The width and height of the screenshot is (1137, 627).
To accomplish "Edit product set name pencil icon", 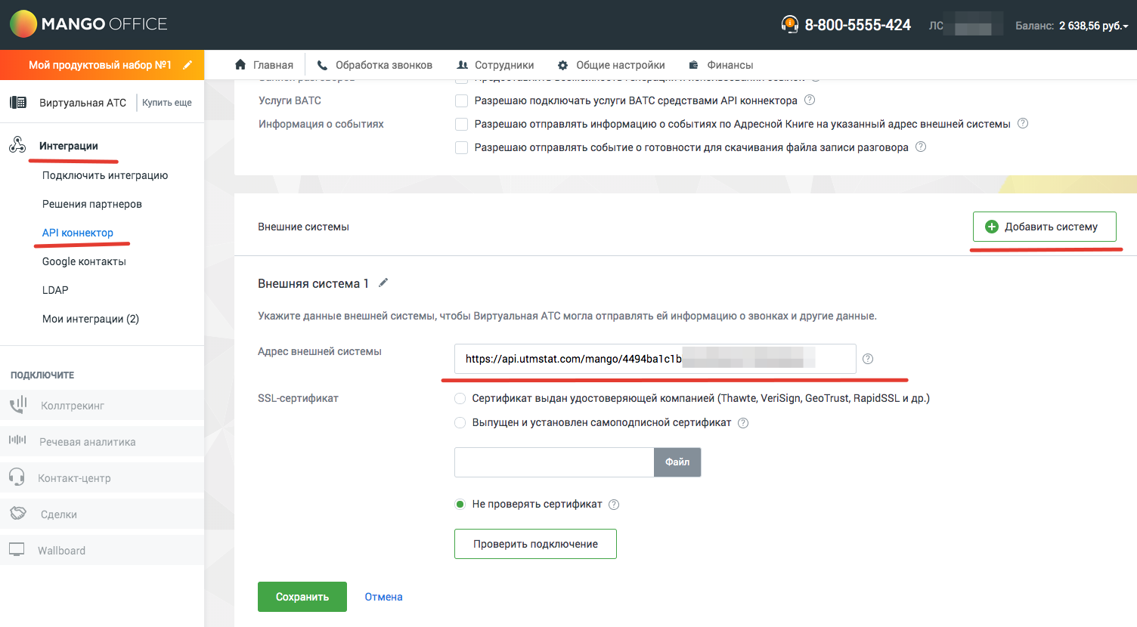I will [187, 65].
